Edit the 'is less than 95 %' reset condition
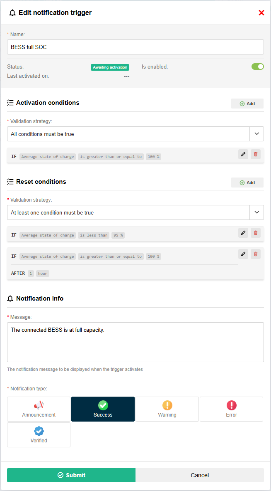Image resolution: width=271 pixels, height=491 pixels. [243, 233]
